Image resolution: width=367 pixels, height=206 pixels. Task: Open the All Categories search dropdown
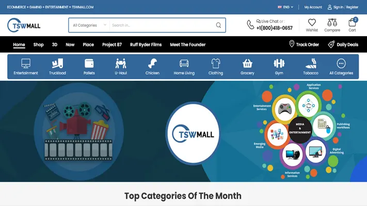click(x=89, y=25)
